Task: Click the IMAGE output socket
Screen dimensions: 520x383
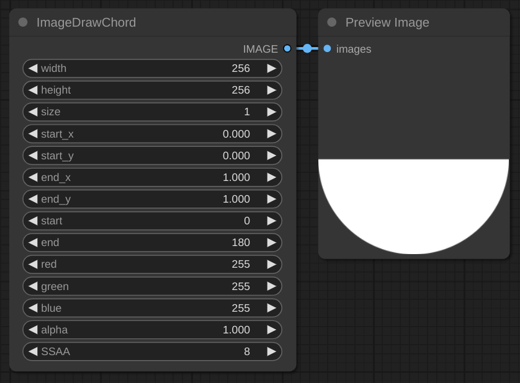Action: pyautogui.click(x=287, y=48)
